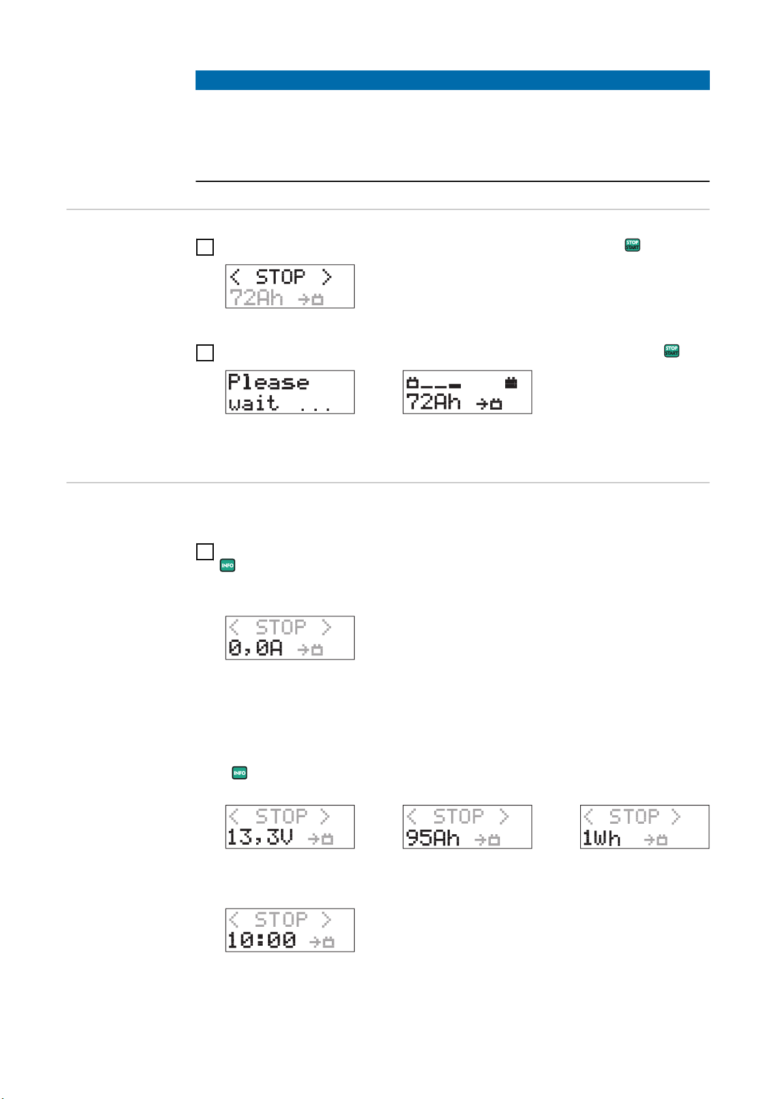Select the 13,3V voltage display
Screen dimensions: 777x1099
click(x=290, y=827)
